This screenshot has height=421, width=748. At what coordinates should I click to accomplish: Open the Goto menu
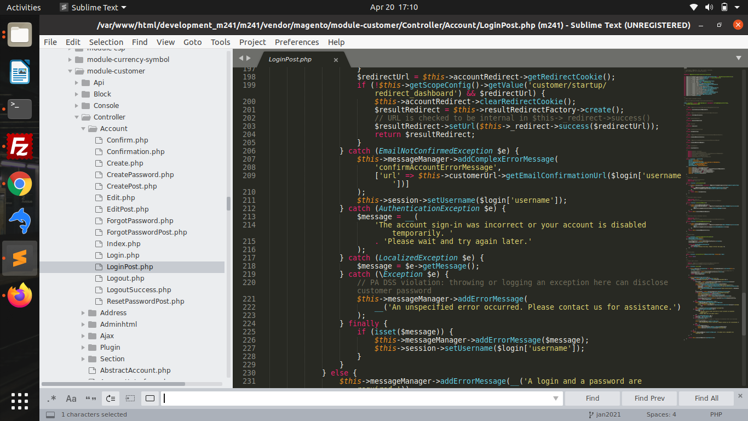[x=192, y=42]
